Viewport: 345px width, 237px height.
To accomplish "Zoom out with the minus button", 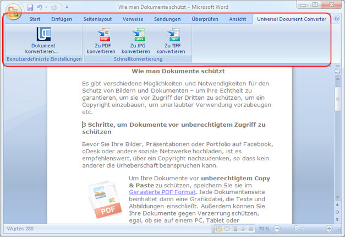I will [277, 229].
